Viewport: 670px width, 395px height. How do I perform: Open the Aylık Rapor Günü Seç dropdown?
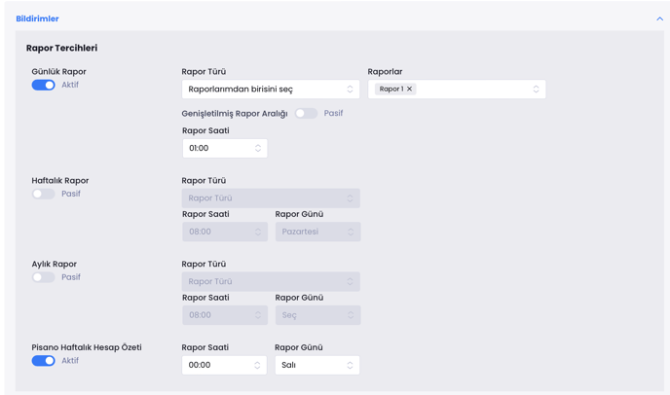316,315
